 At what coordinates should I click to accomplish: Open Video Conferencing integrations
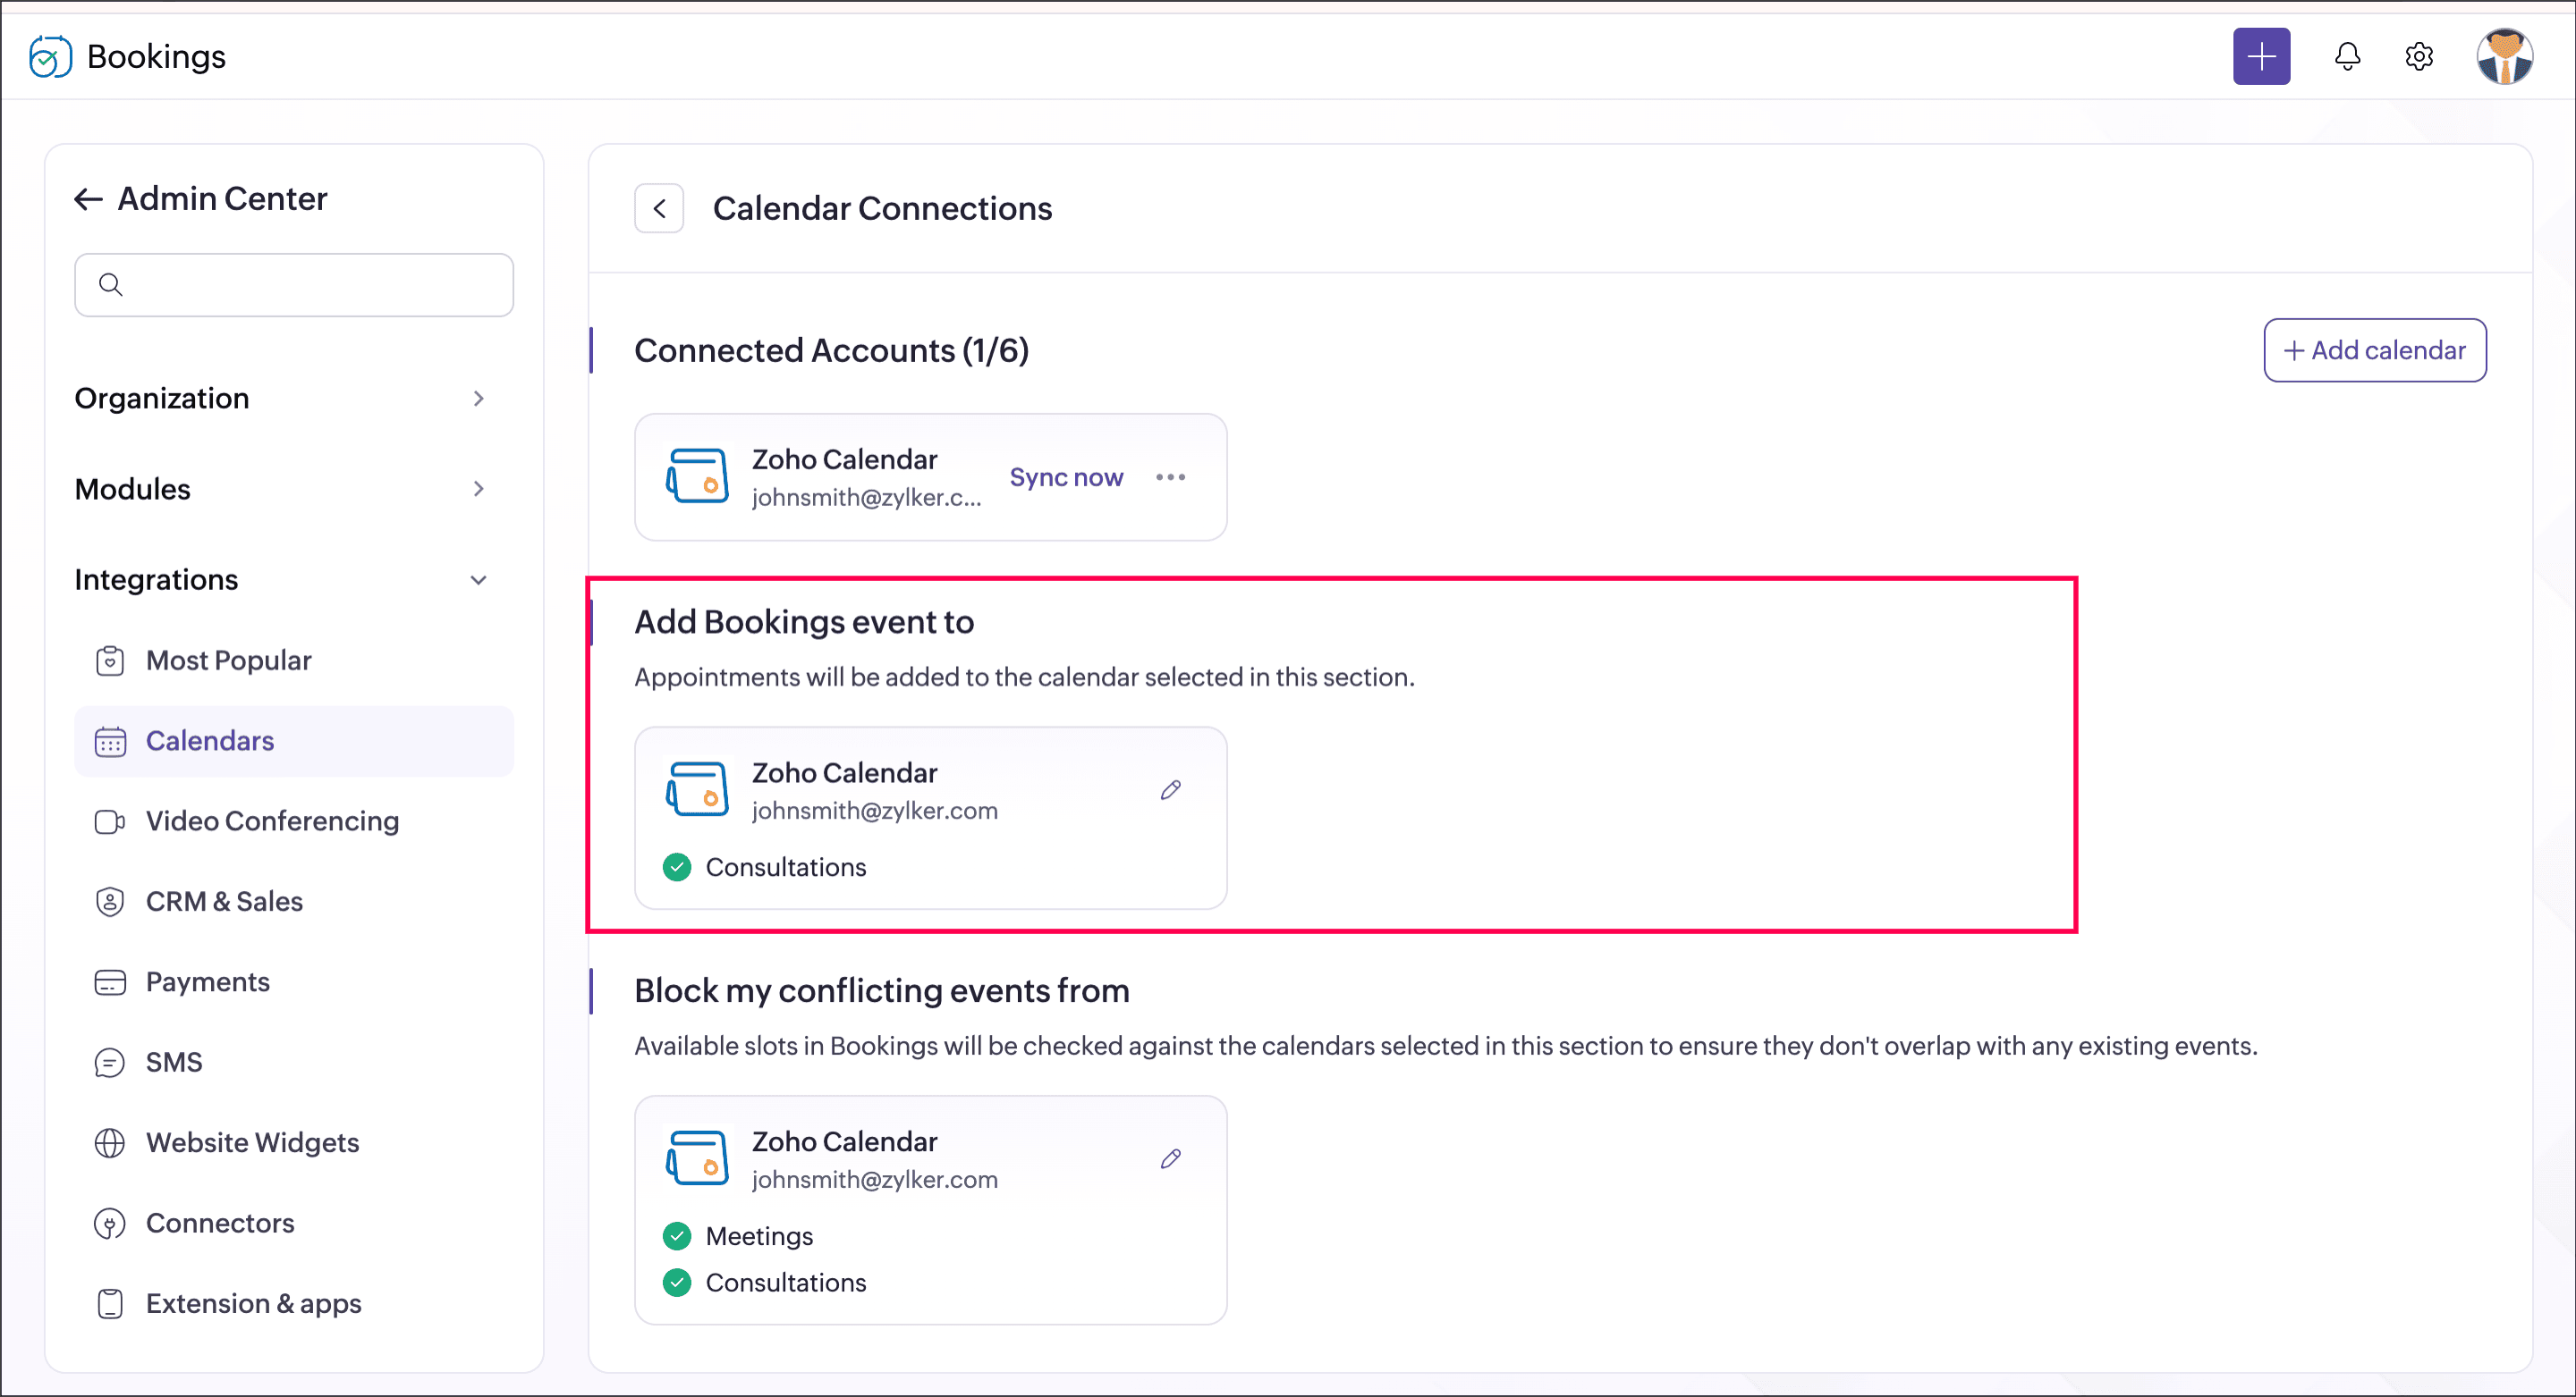tap(294, 821)
